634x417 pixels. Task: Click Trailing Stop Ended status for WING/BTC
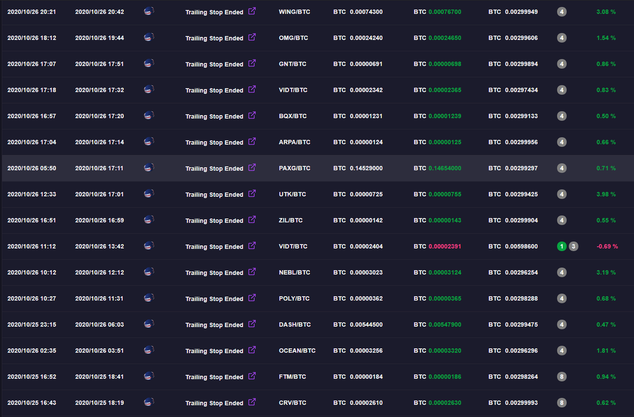tap(215, 12)
